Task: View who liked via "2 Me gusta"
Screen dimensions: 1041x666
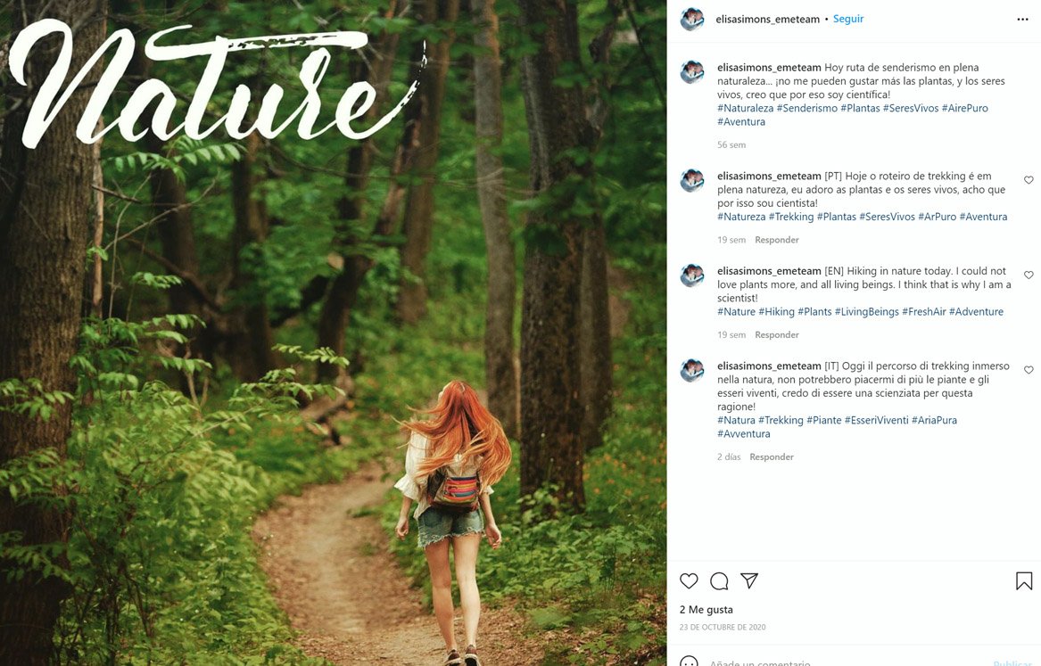Action: 706,610
